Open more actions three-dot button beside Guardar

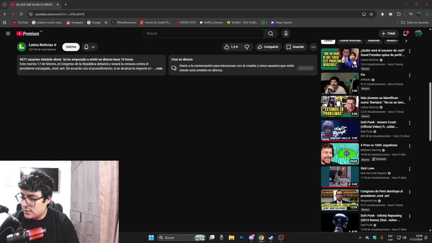pyautogui.click(x=313, y=47)
